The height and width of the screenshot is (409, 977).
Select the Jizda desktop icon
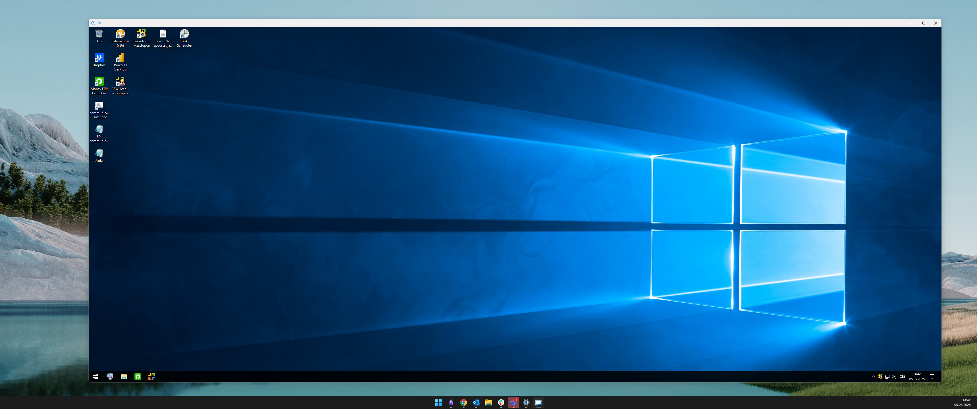99,156
